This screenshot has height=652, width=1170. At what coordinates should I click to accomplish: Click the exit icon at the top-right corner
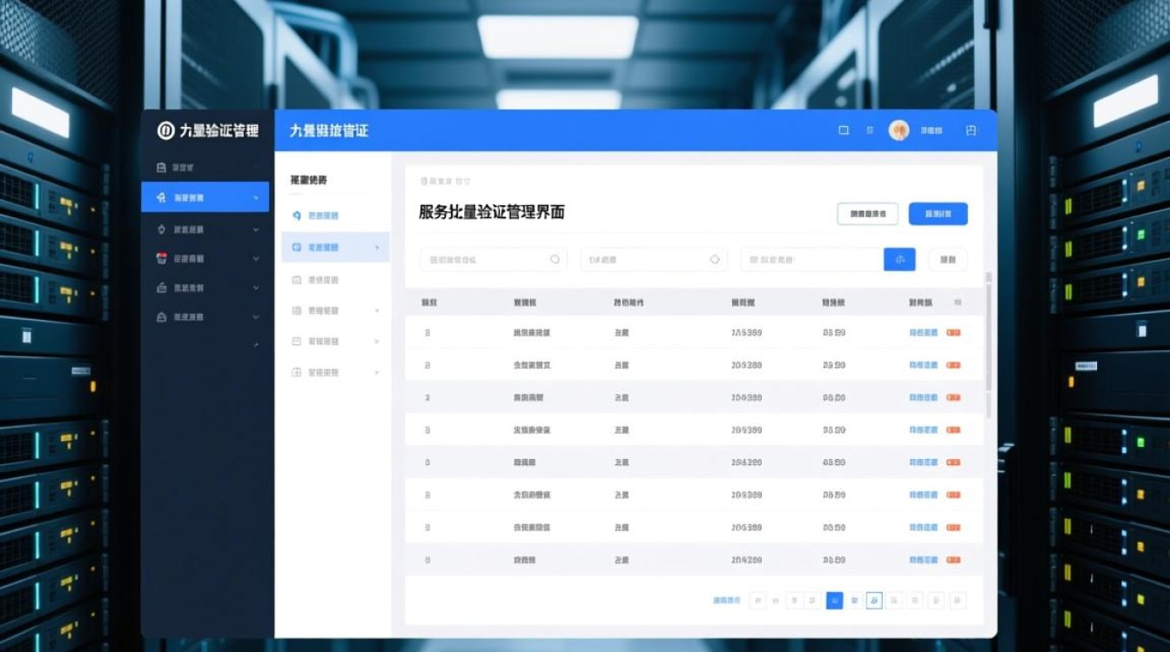point(972,129)
